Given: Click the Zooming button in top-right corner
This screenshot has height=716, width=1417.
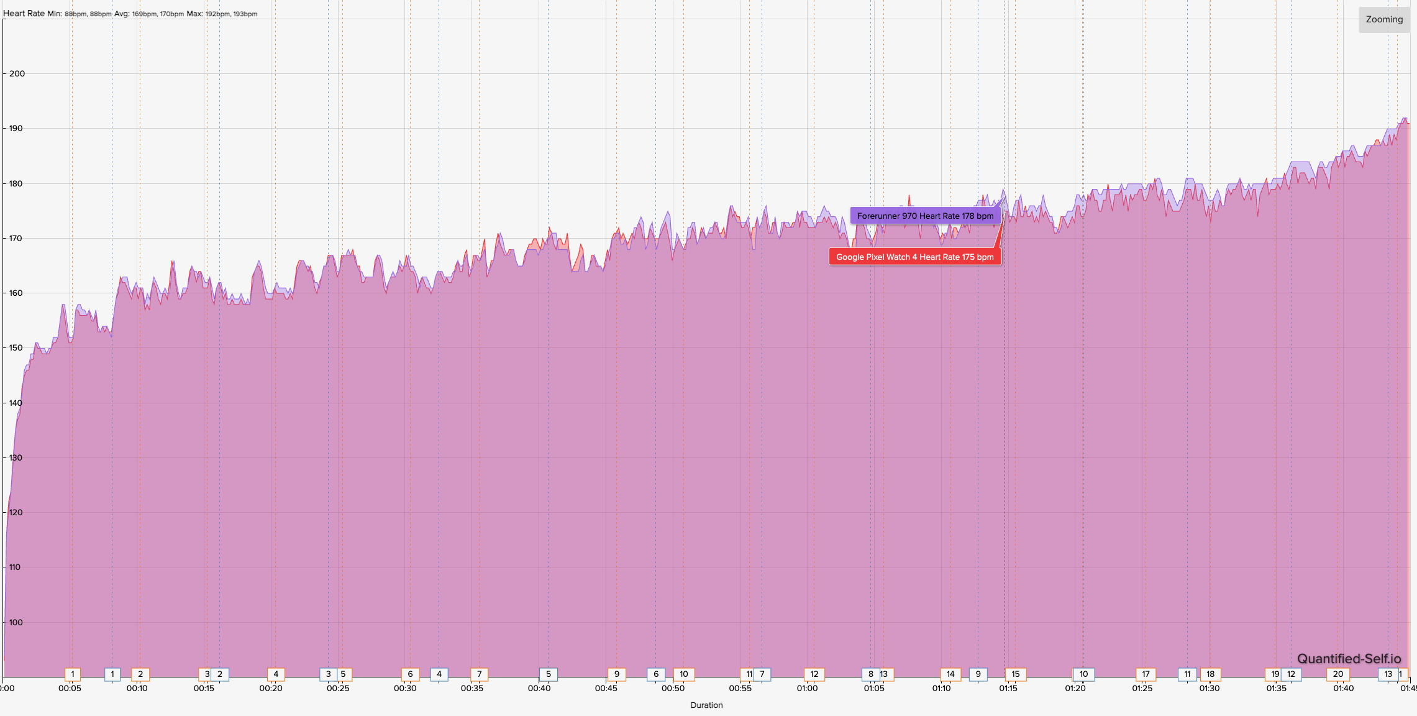Looking at the screenshot, I should tap(1383, 19).
